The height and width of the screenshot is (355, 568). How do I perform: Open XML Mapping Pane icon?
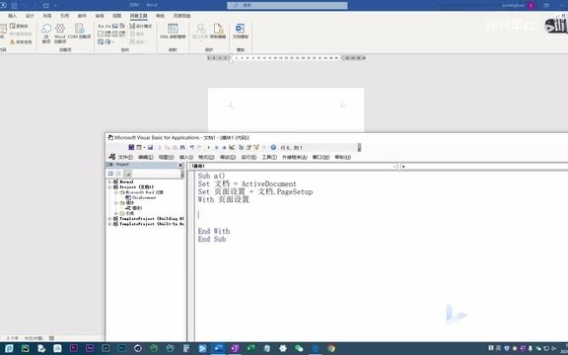(173, 32)
